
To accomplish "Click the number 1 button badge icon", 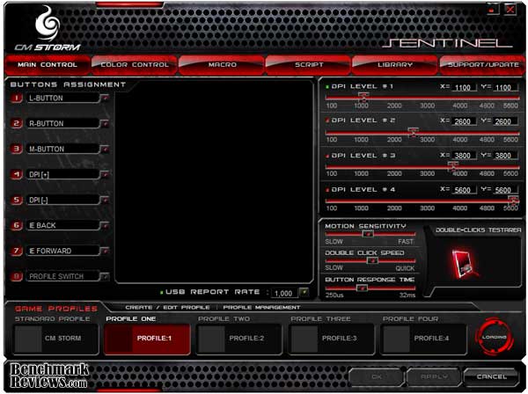I will coord(16,98).
